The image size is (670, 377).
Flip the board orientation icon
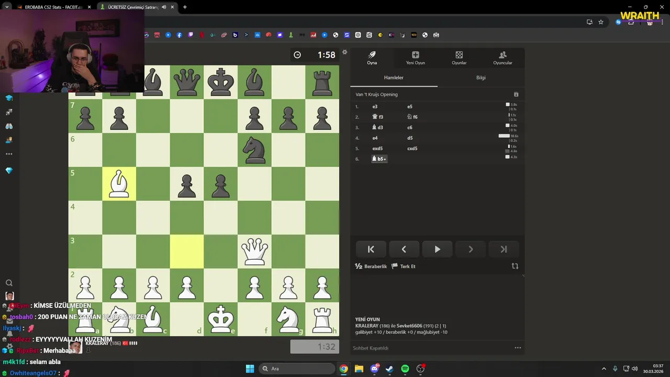pyautogui.click(x=515, y=266)
